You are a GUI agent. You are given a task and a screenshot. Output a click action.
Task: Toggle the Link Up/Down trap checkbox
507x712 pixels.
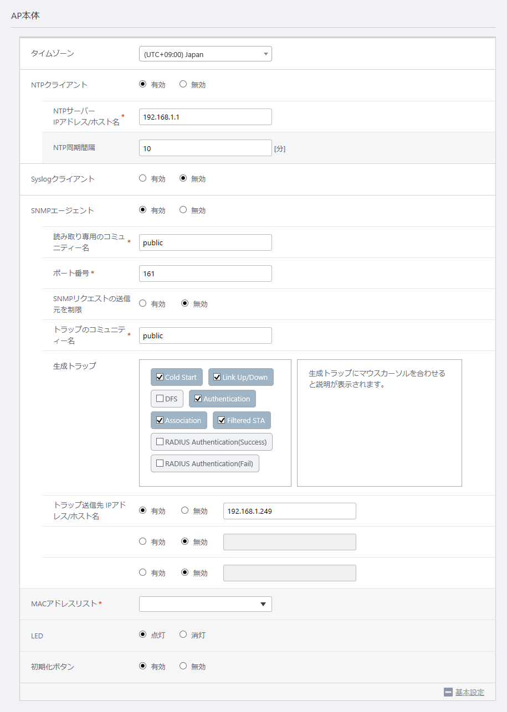[217, 377]
